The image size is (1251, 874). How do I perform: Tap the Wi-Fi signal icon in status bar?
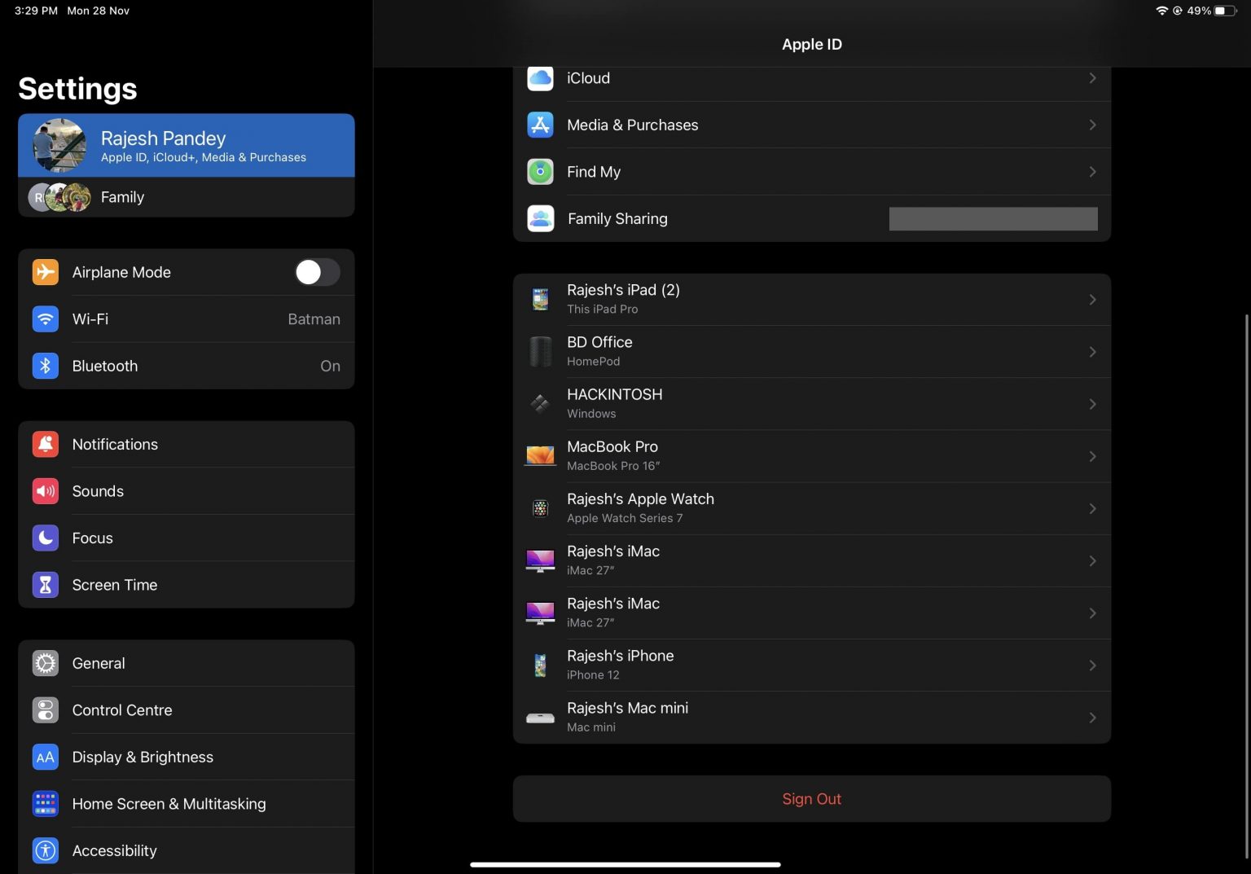click(1162, 11)
